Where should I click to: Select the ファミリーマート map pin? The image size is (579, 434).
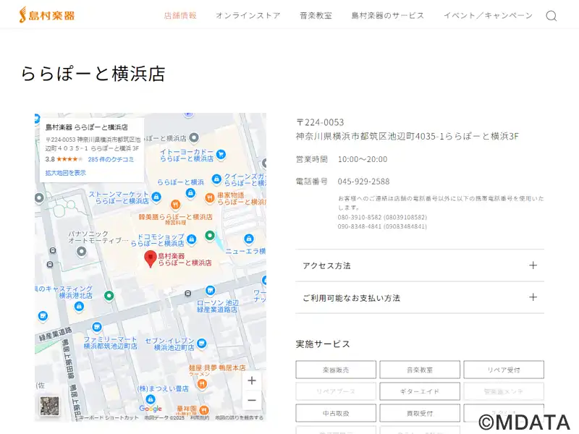(97, 327)
